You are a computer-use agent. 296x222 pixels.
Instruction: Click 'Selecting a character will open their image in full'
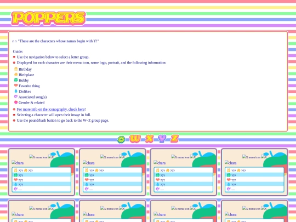click(54, 115)
